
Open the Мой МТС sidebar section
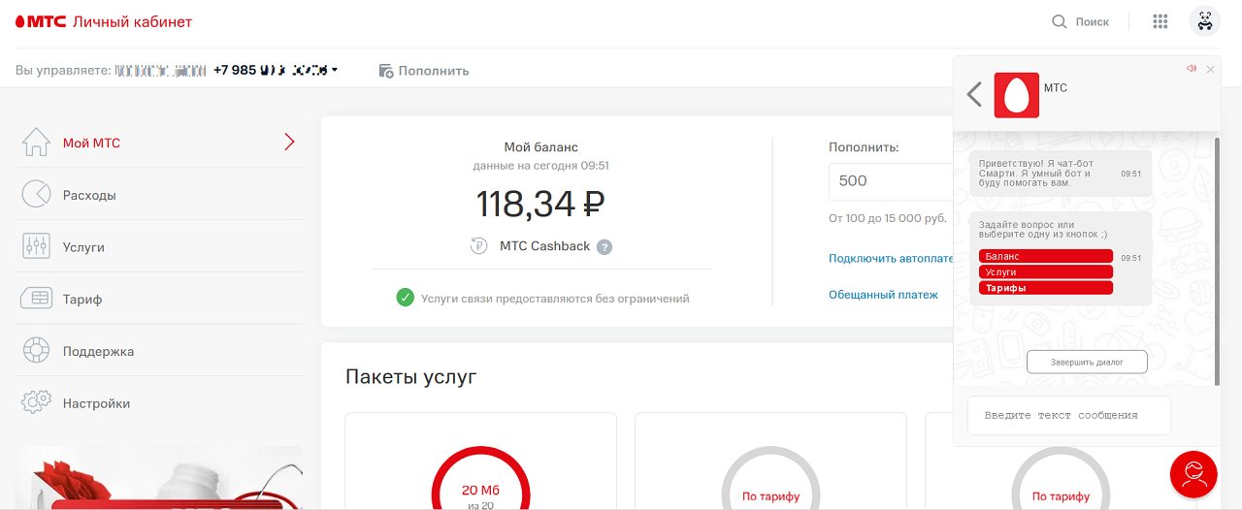[x=159, y=143]
